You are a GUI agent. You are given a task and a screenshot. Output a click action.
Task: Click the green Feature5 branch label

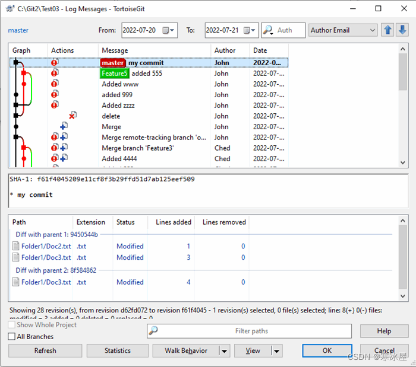pos(114,74)
